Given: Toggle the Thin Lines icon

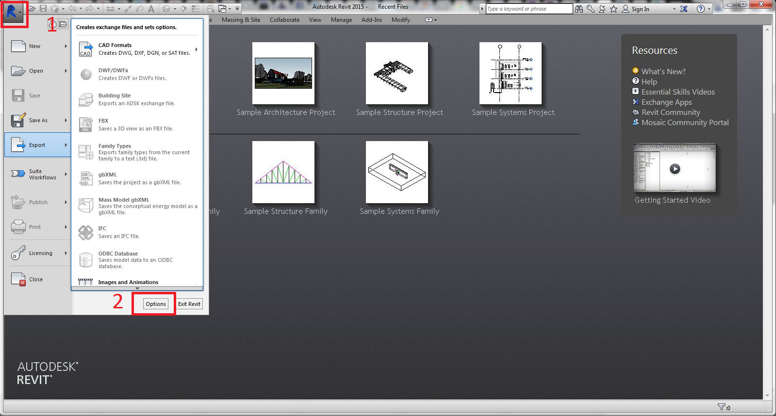Looking at the screenshot, I should coord(196,8).
